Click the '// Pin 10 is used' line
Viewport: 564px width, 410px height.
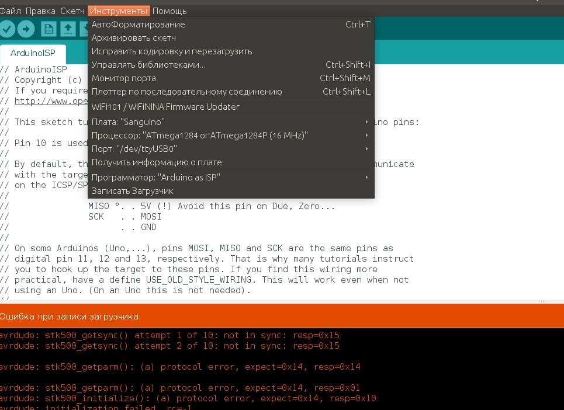coord(44,143)
